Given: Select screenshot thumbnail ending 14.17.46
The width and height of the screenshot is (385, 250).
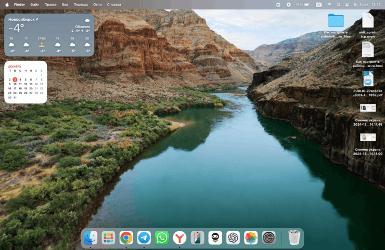Looking at the screenshot, I should 367,108.
